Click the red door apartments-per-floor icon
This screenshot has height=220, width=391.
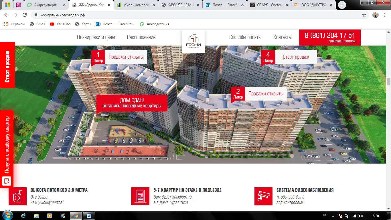pyautogui.click(x=140, y=197)
